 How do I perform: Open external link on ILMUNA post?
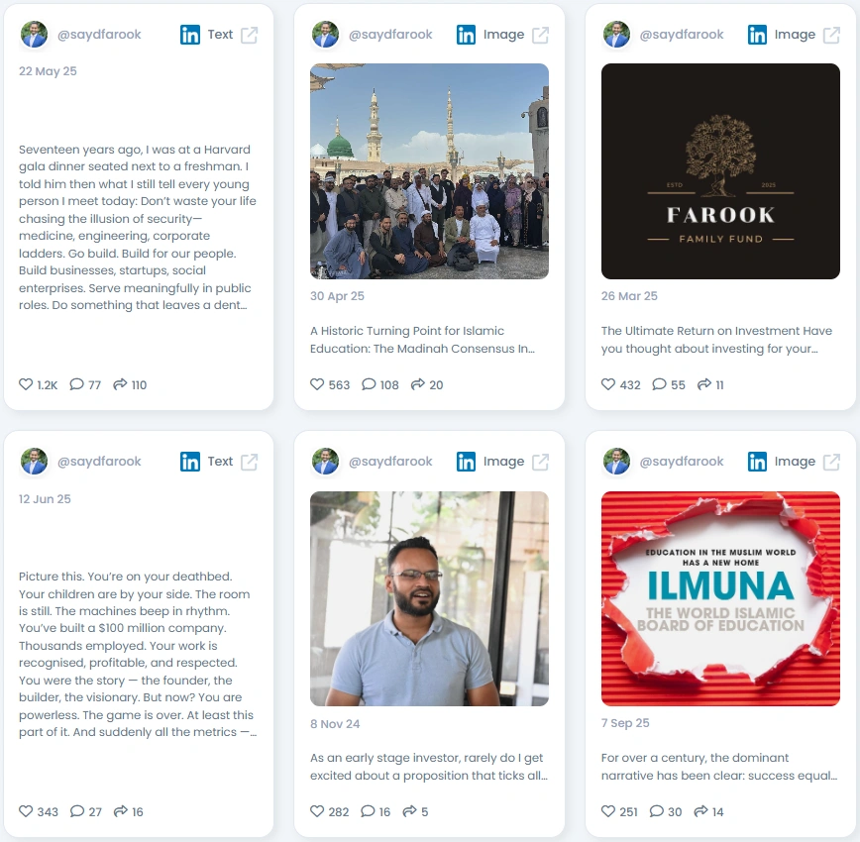click(831, 462)
